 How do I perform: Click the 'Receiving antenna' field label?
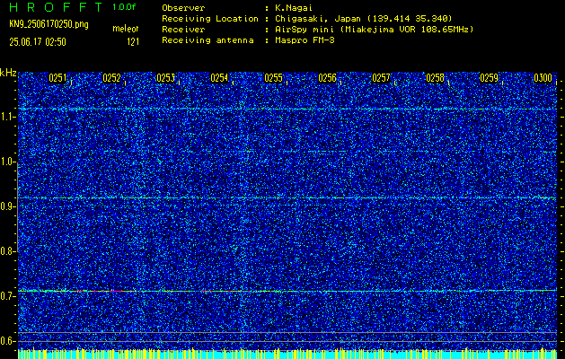pos(207,40)
